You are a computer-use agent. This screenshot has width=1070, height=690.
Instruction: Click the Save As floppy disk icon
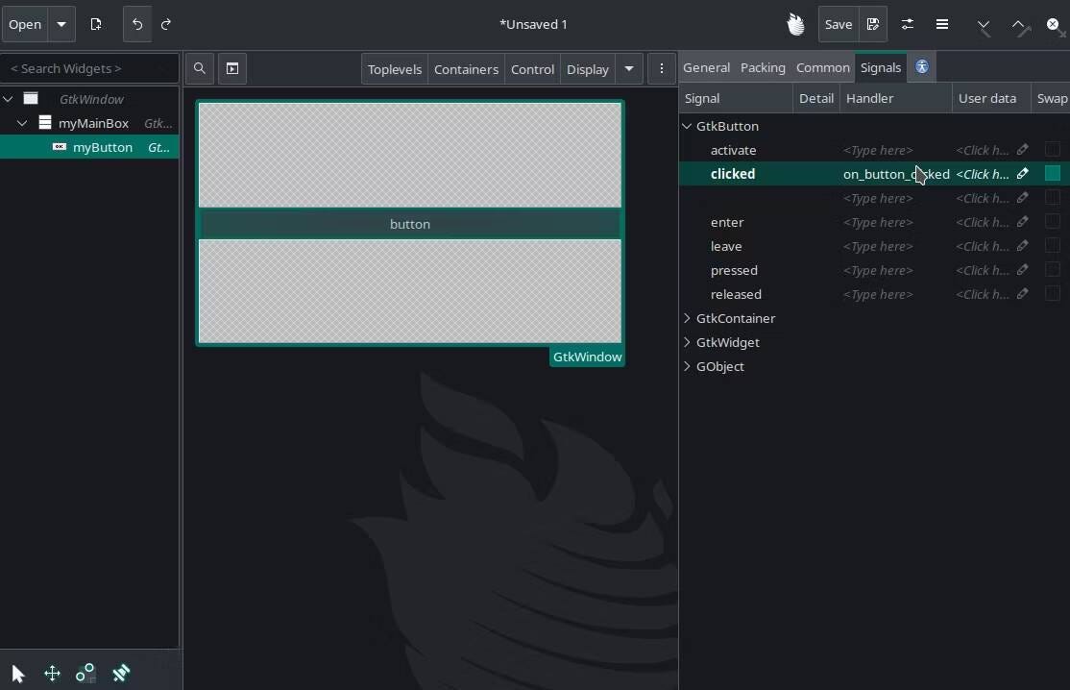pos(873,24)
